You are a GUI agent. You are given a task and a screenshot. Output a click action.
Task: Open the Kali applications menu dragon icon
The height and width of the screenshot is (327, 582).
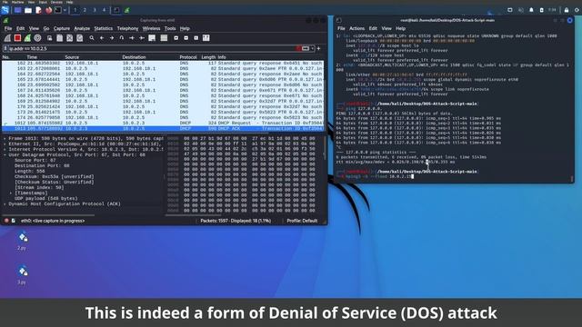point(5,10)
